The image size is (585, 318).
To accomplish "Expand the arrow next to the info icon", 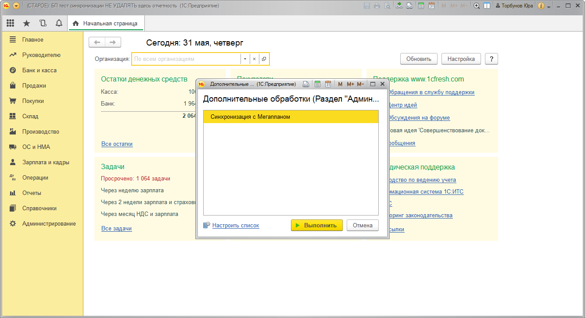I will click(549, 7).
